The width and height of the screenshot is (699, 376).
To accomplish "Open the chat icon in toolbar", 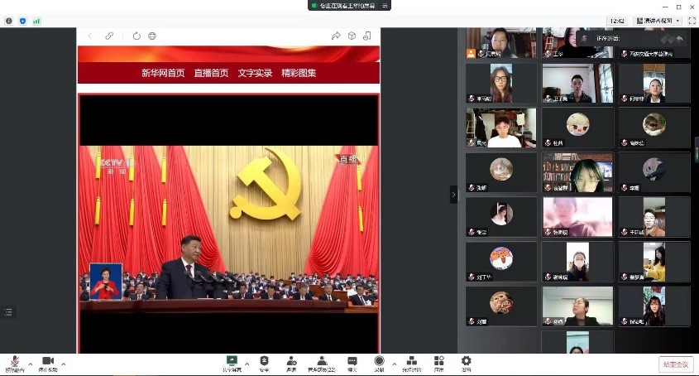I will 352,361.
